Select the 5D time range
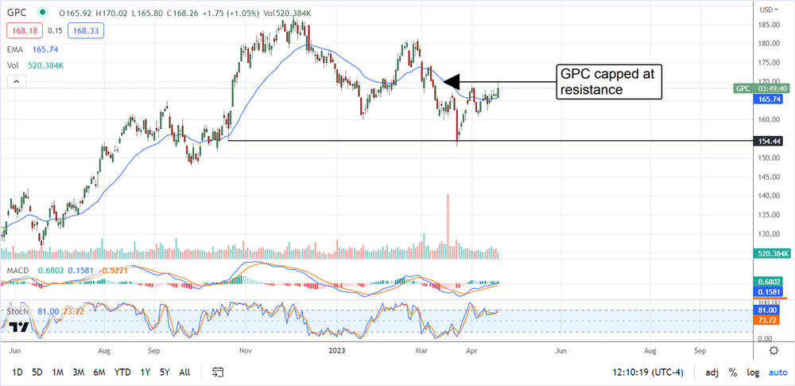Screen dimensions: 795x386 click(x=37, y=372)
